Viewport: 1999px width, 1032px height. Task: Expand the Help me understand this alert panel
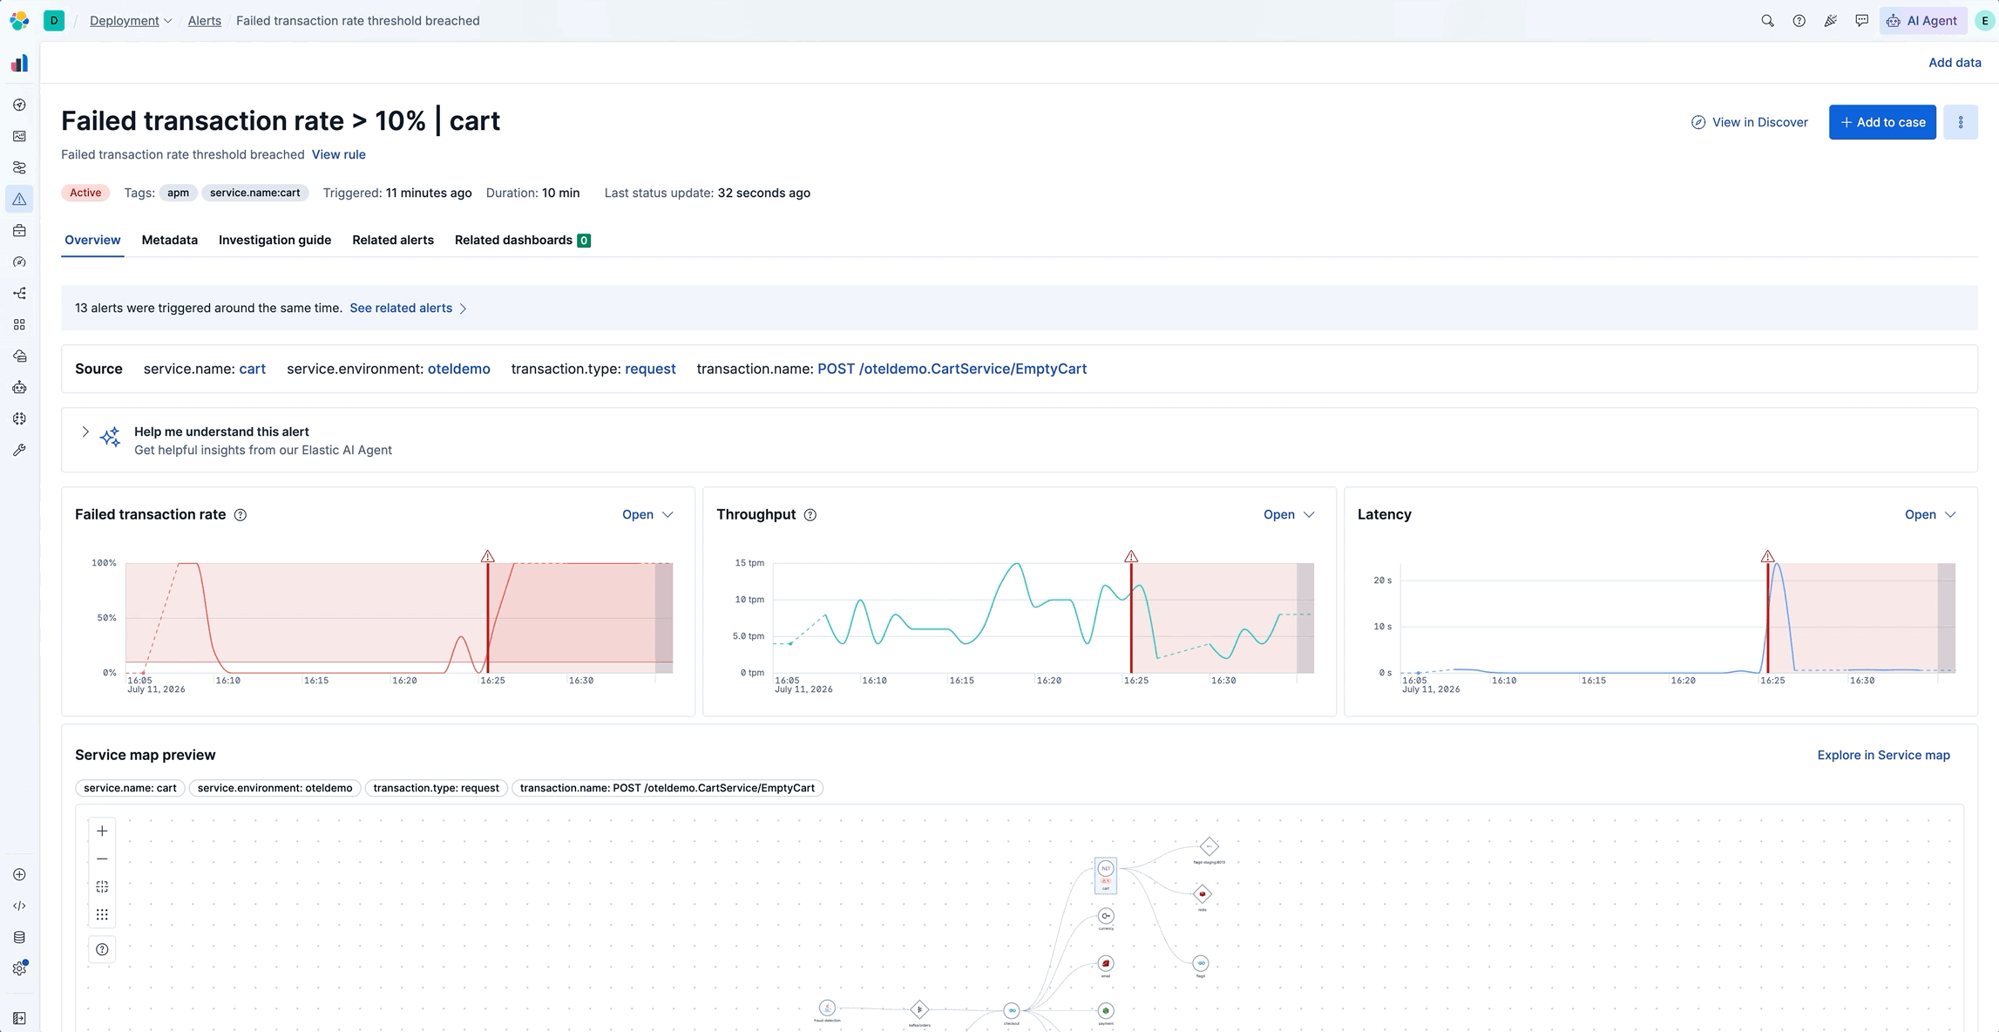coord(85,432)
